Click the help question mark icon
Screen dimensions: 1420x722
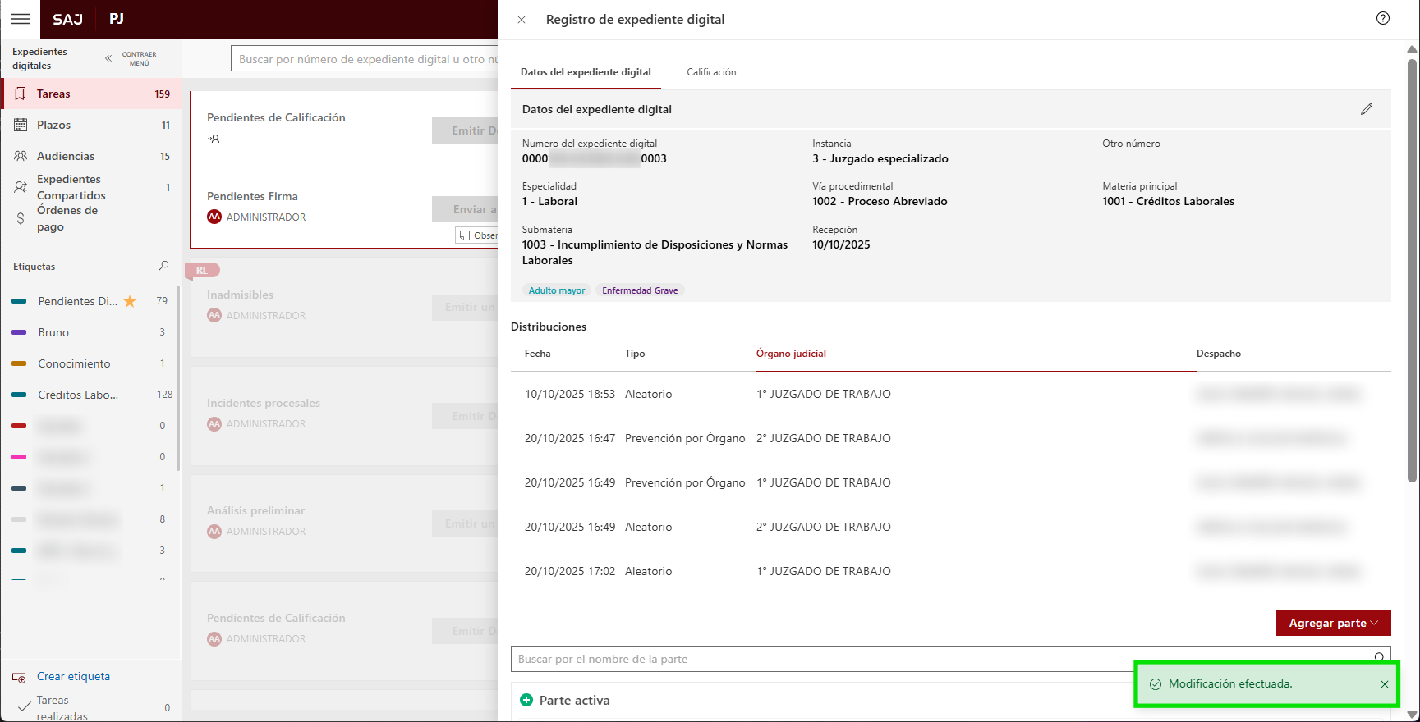pyautogui.click(x=1383, y=19)
